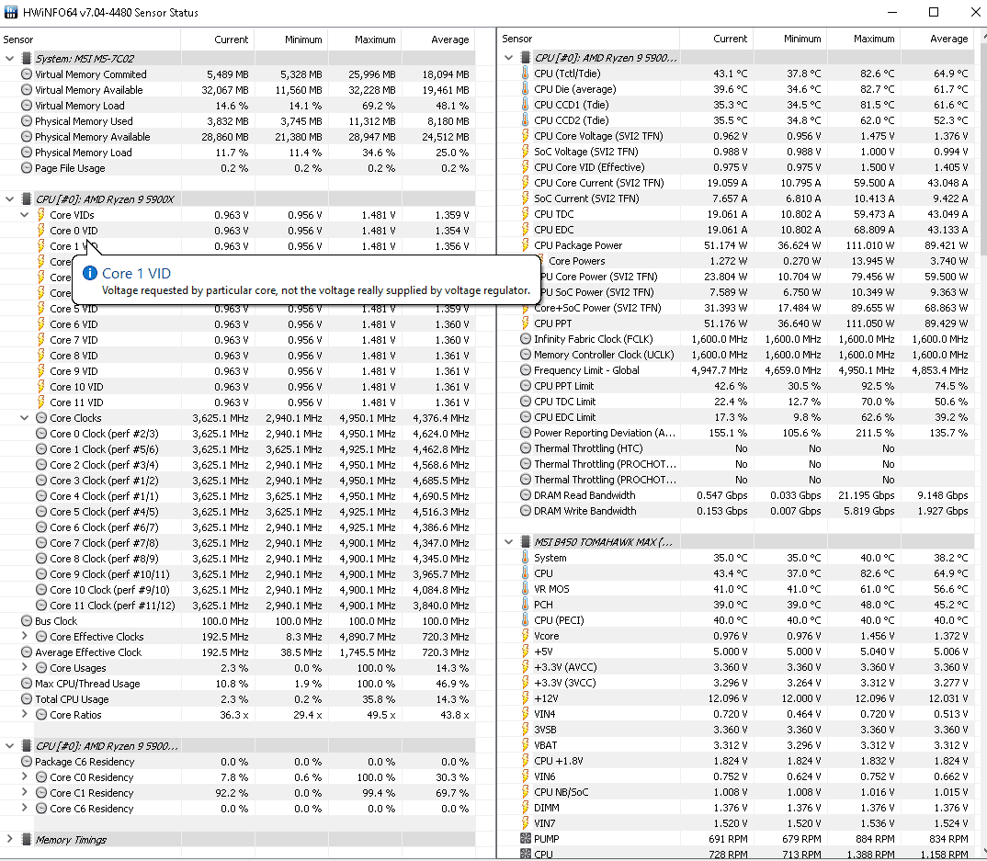This screenshot has width=987, height=861.
Task: Select the Frequency Limit - Global row
Action: point(736,370)
